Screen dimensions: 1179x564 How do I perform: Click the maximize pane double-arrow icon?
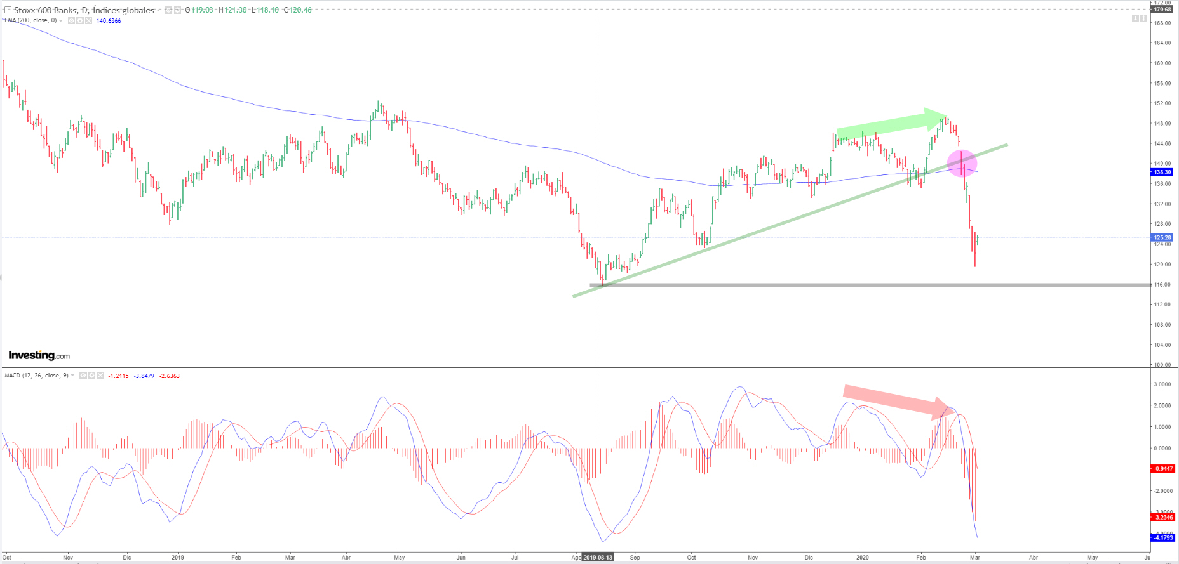pyautogui.click(x=1143, y=18)
